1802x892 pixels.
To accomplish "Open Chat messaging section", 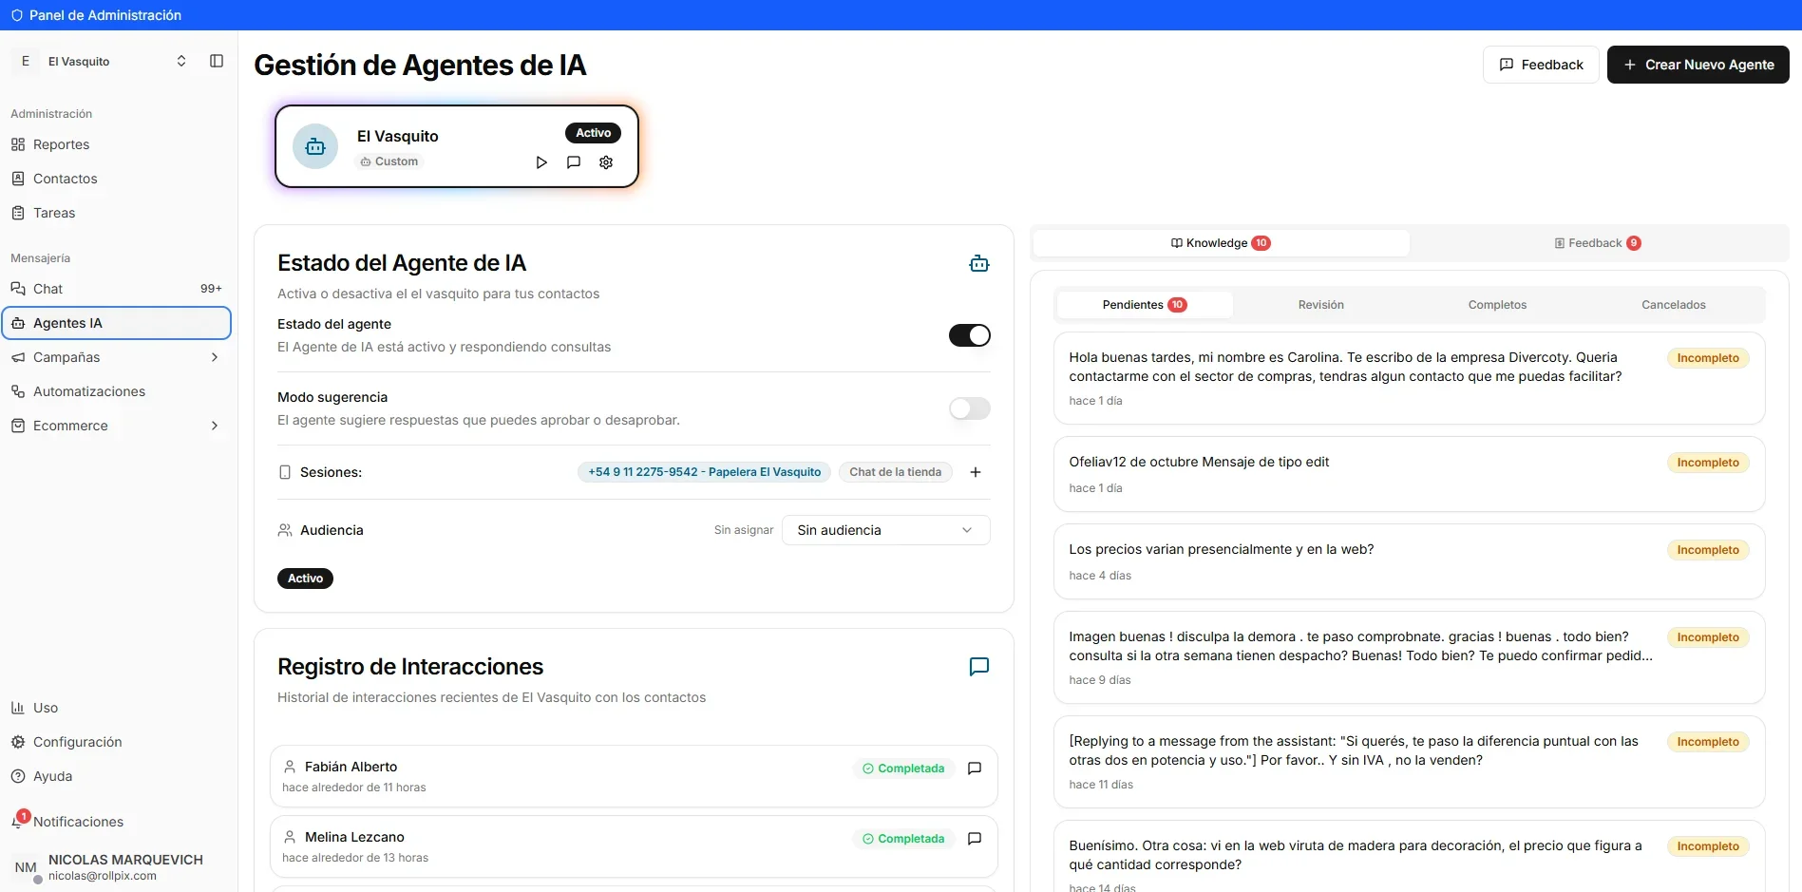I will pos(117,289).
